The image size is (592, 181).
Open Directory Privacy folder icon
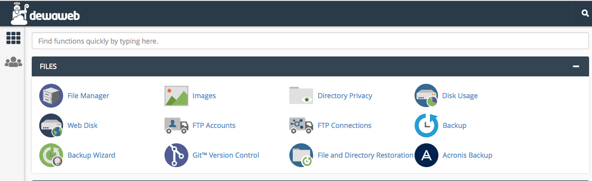point(301,96)
